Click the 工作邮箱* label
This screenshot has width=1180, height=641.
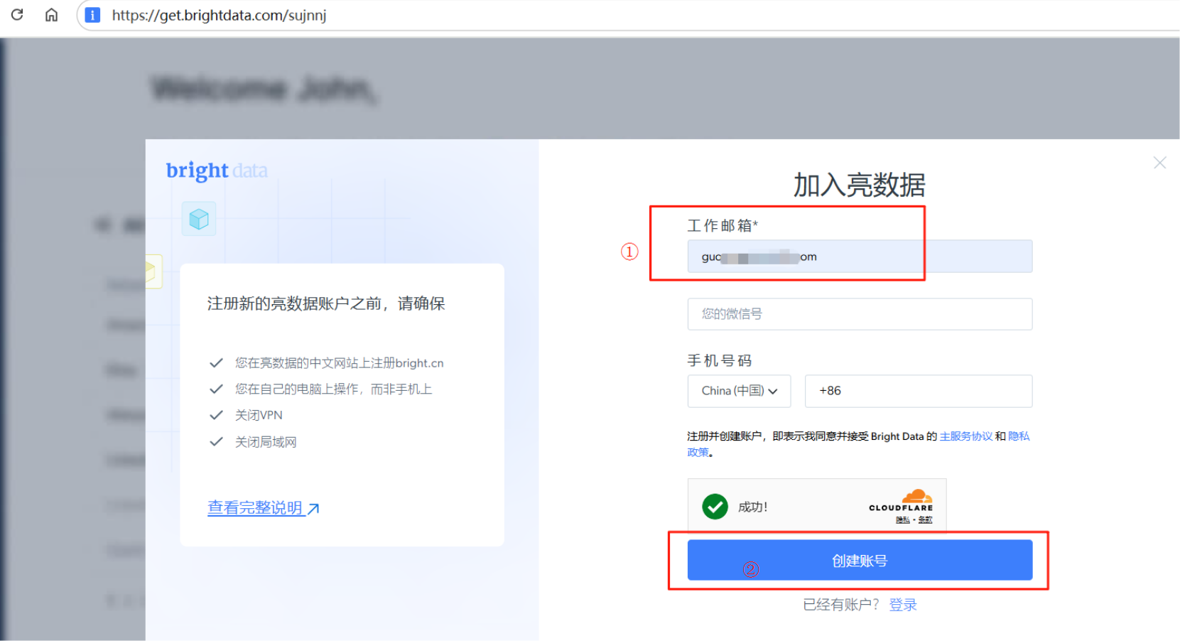722,226
